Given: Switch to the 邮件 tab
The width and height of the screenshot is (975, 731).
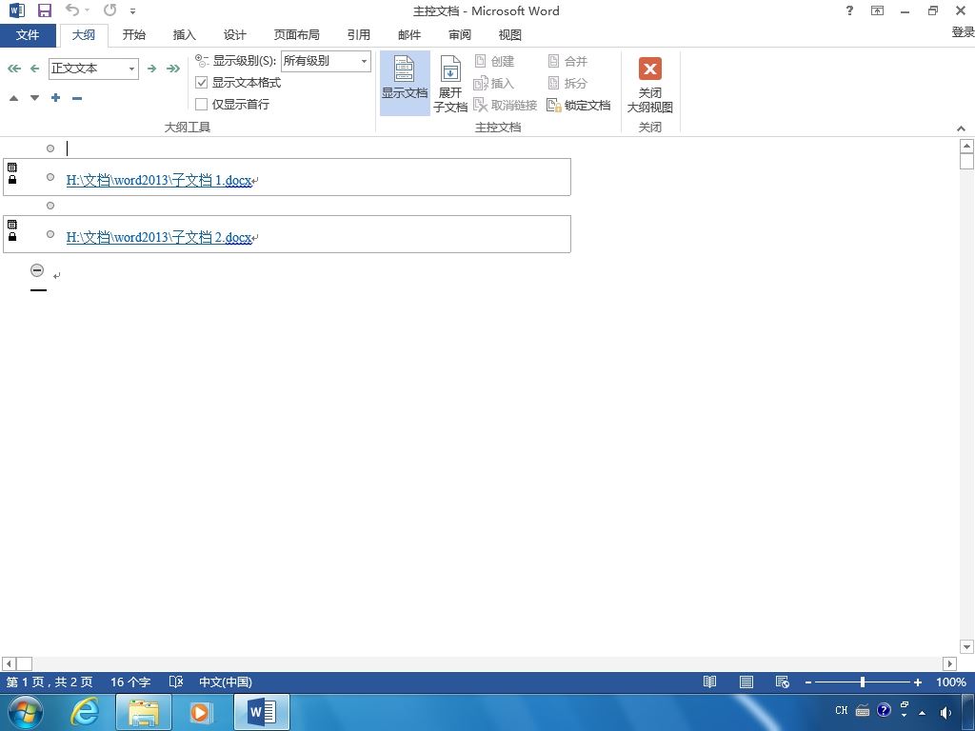Looking at the screenshot, I should 409,35.
